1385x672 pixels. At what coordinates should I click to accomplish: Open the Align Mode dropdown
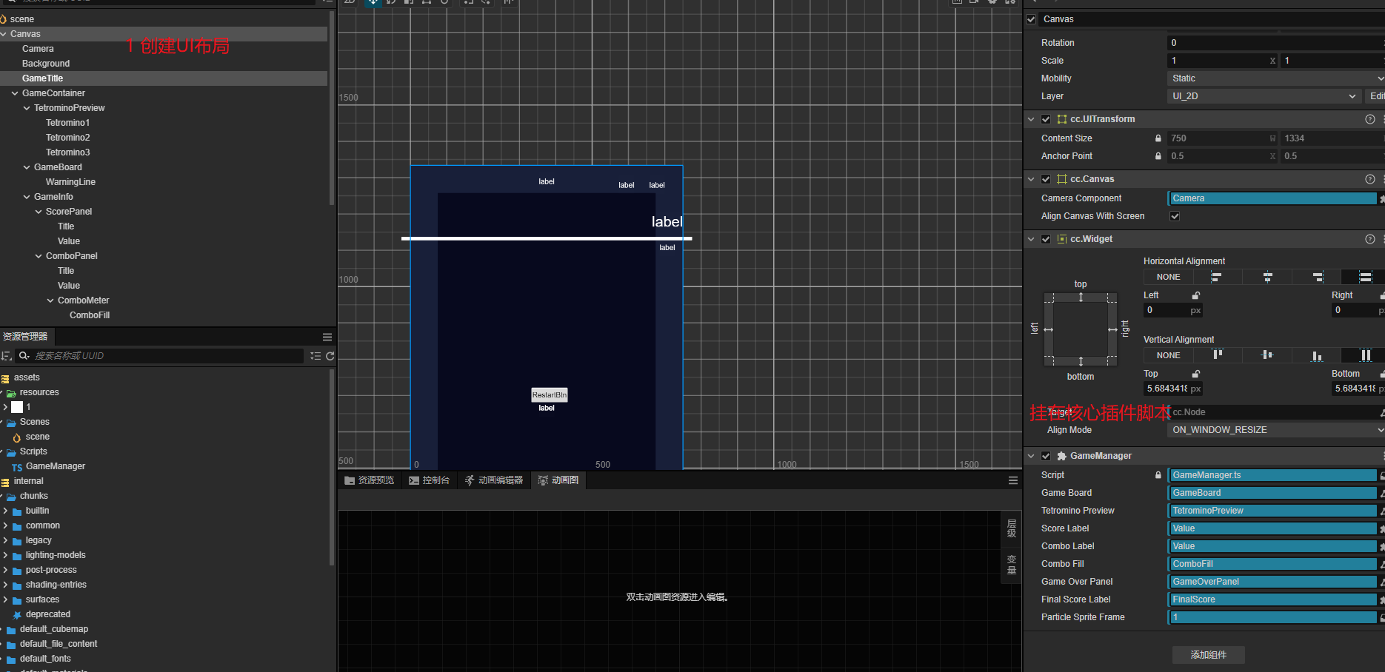click(1275, 430)
